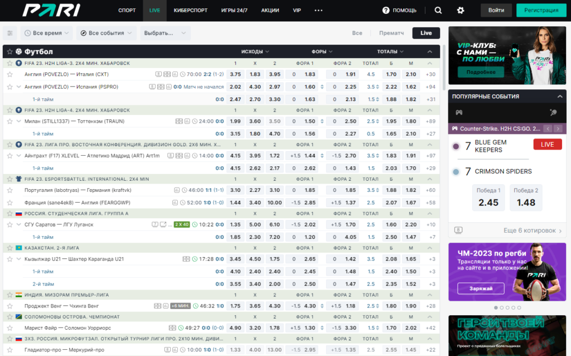Select the first banner carousel dot
571x356 pixels.
click(x=496, y=307)
